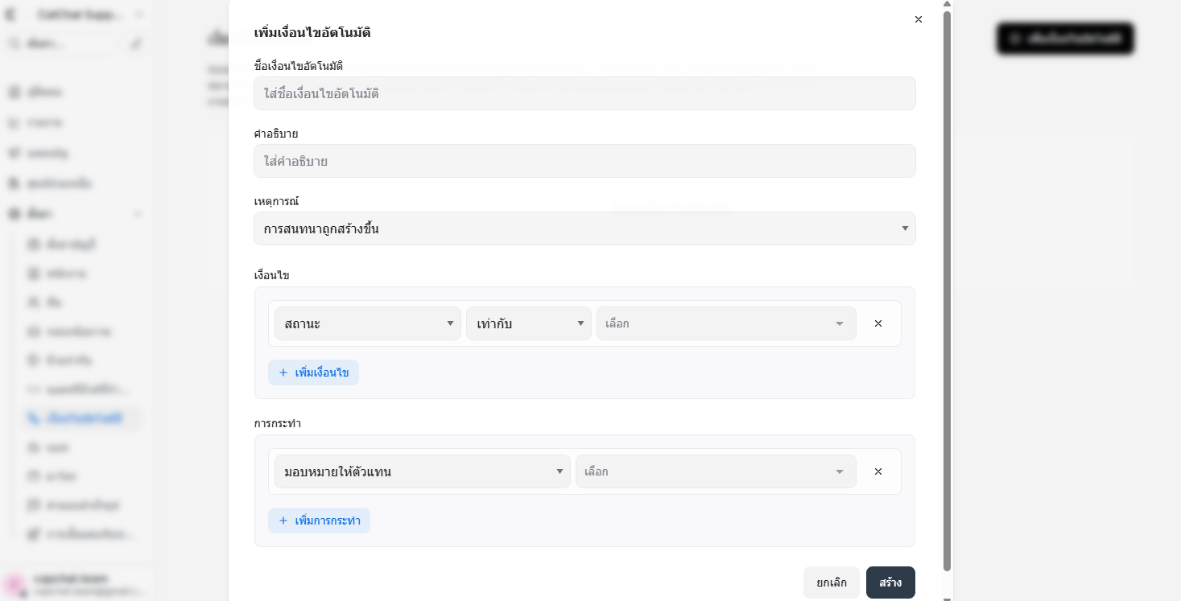The height and width of the screenshot is (601, 1181).
Task: Open the เท่ากับ operator dropdown
Action: (x=528, y=323)
